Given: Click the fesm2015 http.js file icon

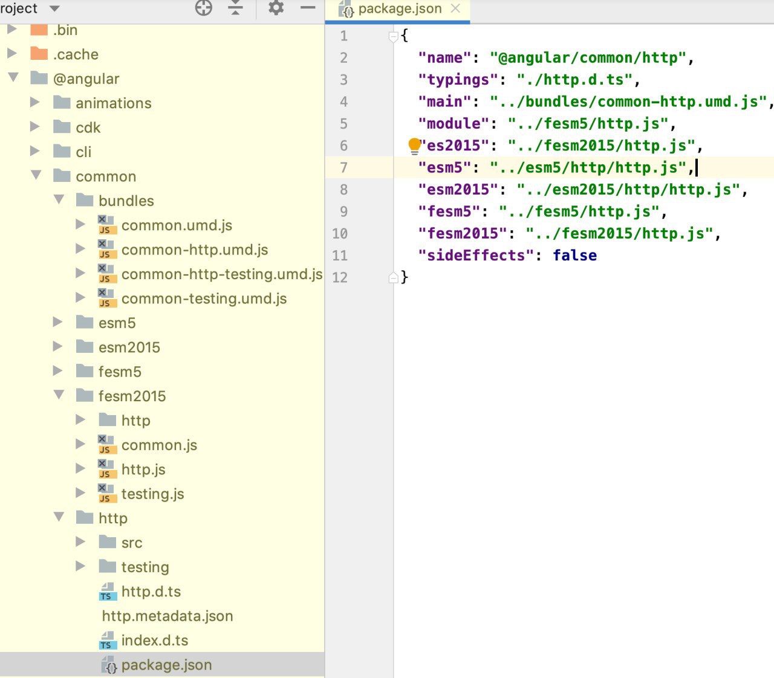Looking at the screenshot, I should [x=107, y=469].
